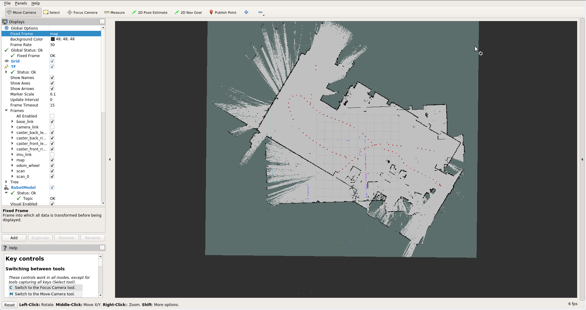This screenshot has height=310, width=586.
Task: Open the Measure tool
Action: (x=114, y=12)
